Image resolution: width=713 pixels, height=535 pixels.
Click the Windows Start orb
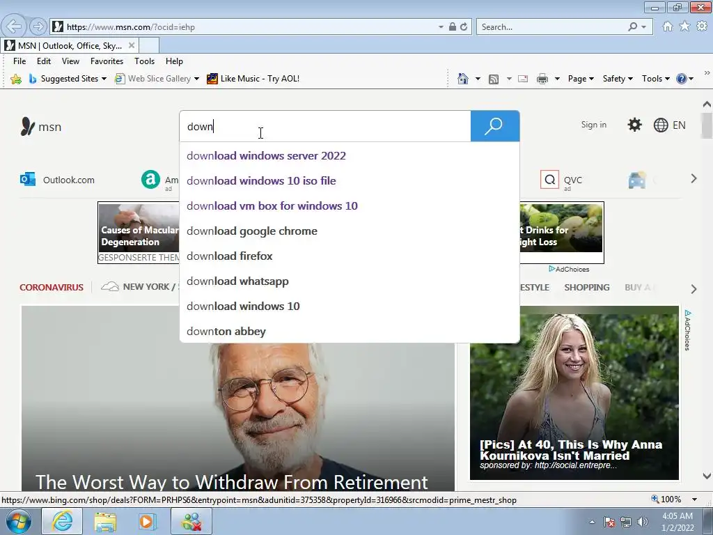tap(19, 521)
